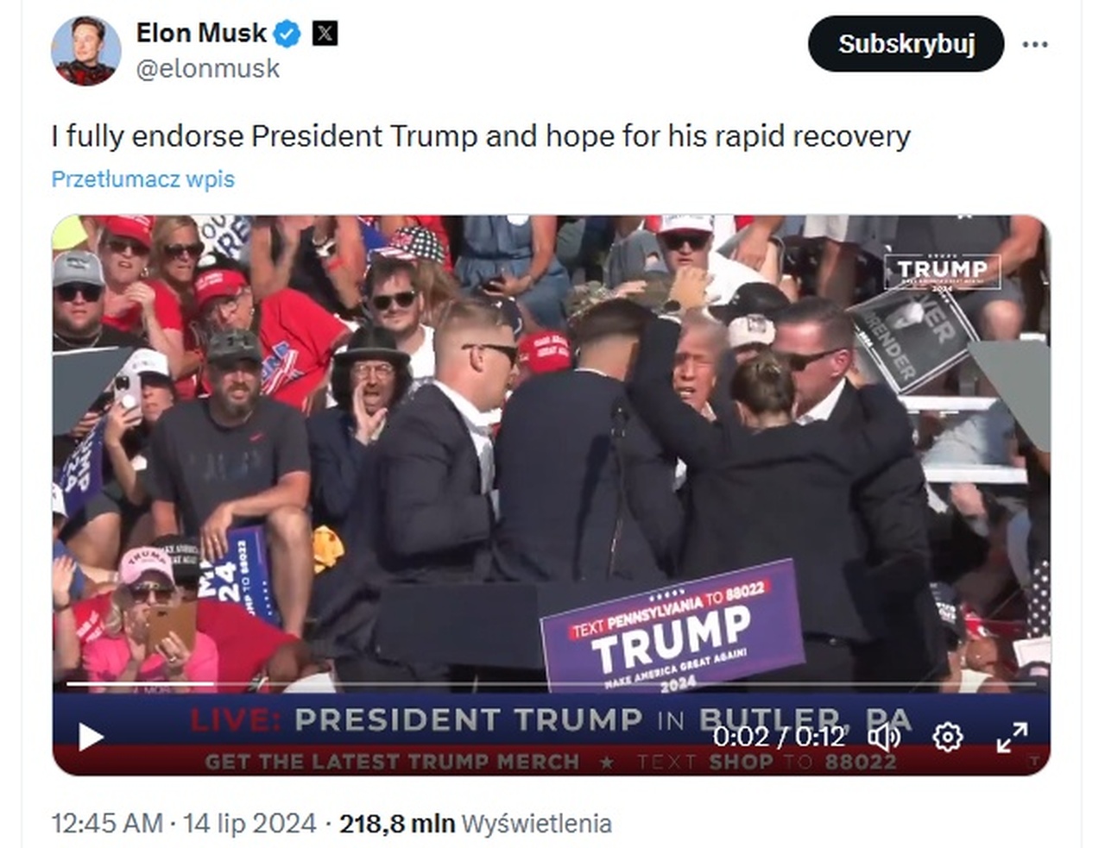The width and height of the screenshot is (1105, 848).
Task: Click the Subskrybuj button
Action: click(x=906, y=44)
